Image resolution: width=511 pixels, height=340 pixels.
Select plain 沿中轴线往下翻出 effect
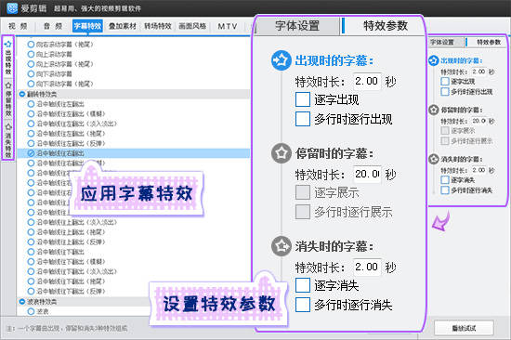tap(56, 252)
